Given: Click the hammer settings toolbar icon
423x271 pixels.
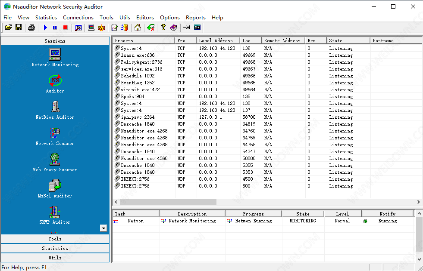Looking at the screenshot, I should click(x=78, y=28).
